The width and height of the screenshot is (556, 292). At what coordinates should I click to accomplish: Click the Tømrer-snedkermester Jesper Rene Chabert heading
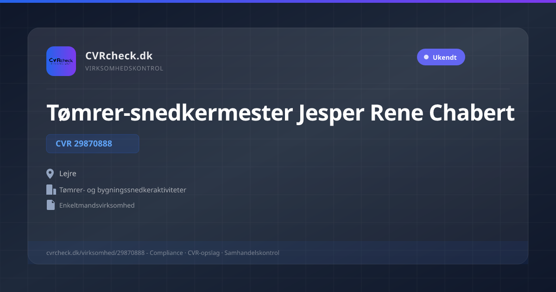[x=280, y=114]
